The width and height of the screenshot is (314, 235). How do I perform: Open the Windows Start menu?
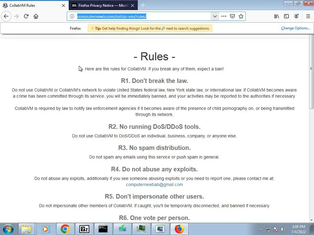(8, 229)
